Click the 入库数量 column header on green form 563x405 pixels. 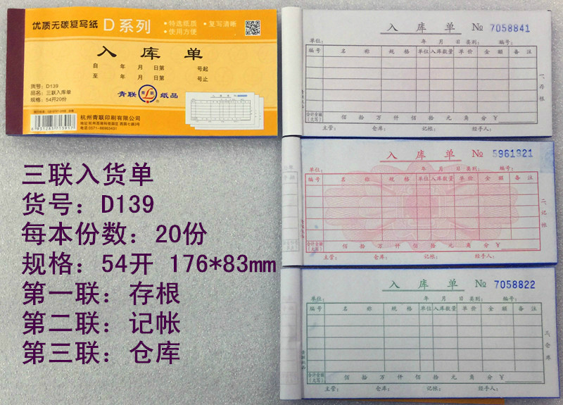445,309
